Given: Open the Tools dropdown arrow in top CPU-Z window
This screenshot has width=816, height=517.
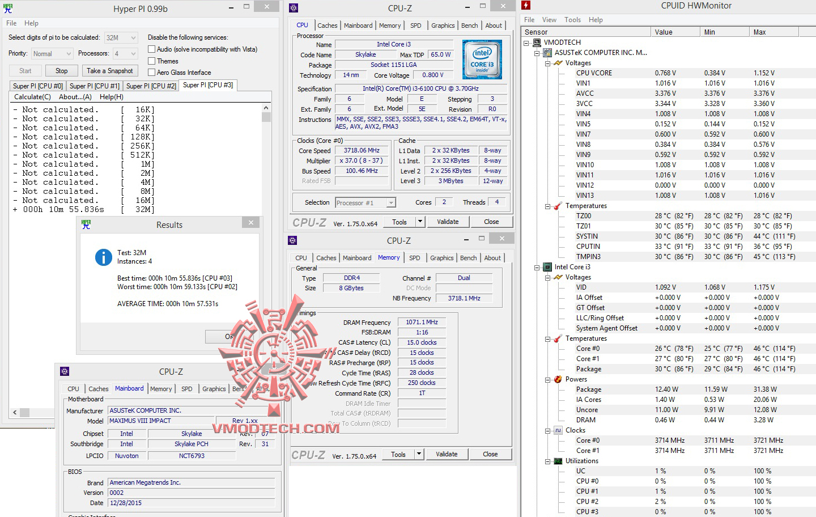Looking at the screenshot, I should 420,222.
